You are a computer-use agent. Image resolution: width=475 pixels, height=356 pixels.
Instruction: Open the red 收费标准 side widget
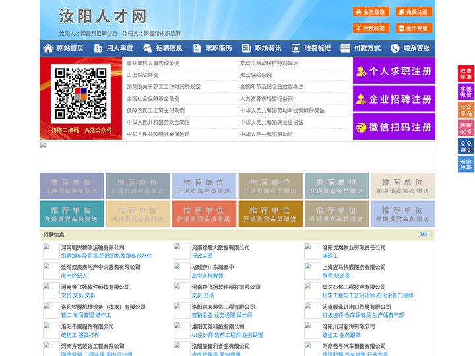coord(466,74)
